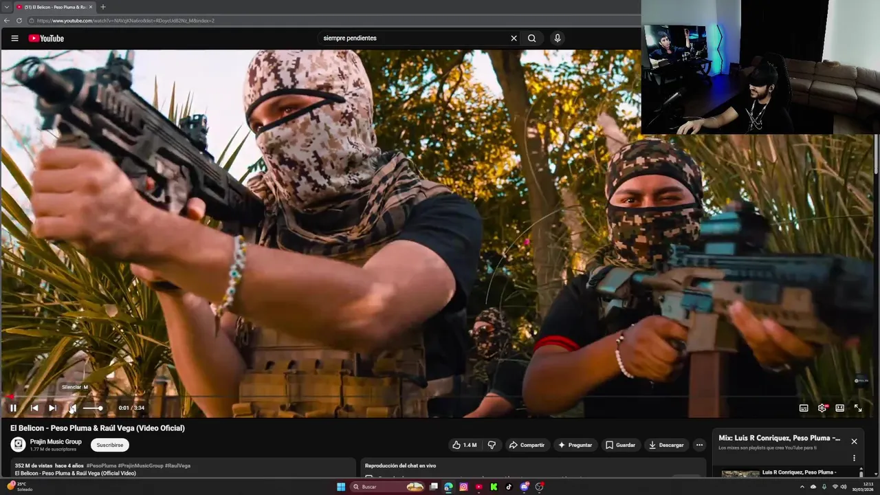Image resolution: width=880 pixels, height=495 pixels.
Task: Subscribe with Suscribirse button
Action: [x=110, y=445]
